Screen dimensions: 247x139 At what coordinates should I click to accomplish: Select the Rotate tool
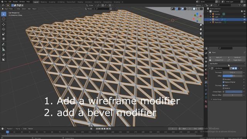coord(3,29)
